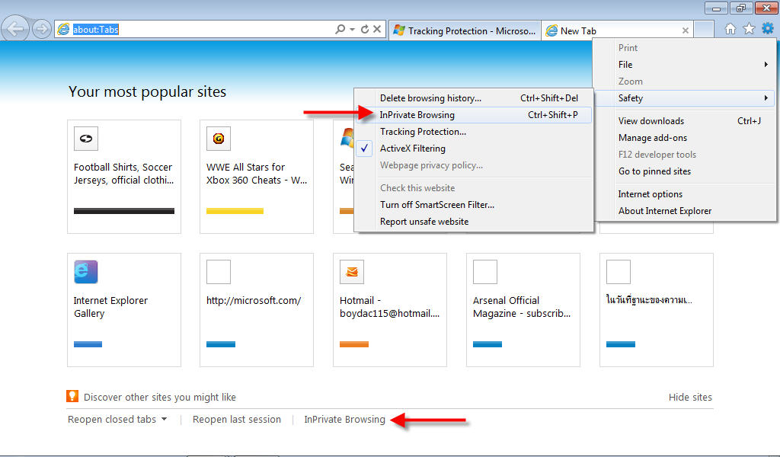Expand the File submenu arrow
Image resolution: width=780 pixels, height=457 pixels.
click(x=766, y=65)
